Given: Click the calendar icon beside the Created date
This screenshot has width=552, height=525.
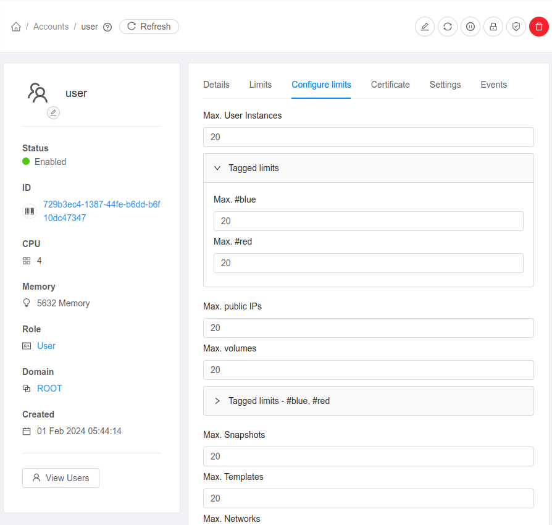Looking at the screenshot, I should point(26,431).
